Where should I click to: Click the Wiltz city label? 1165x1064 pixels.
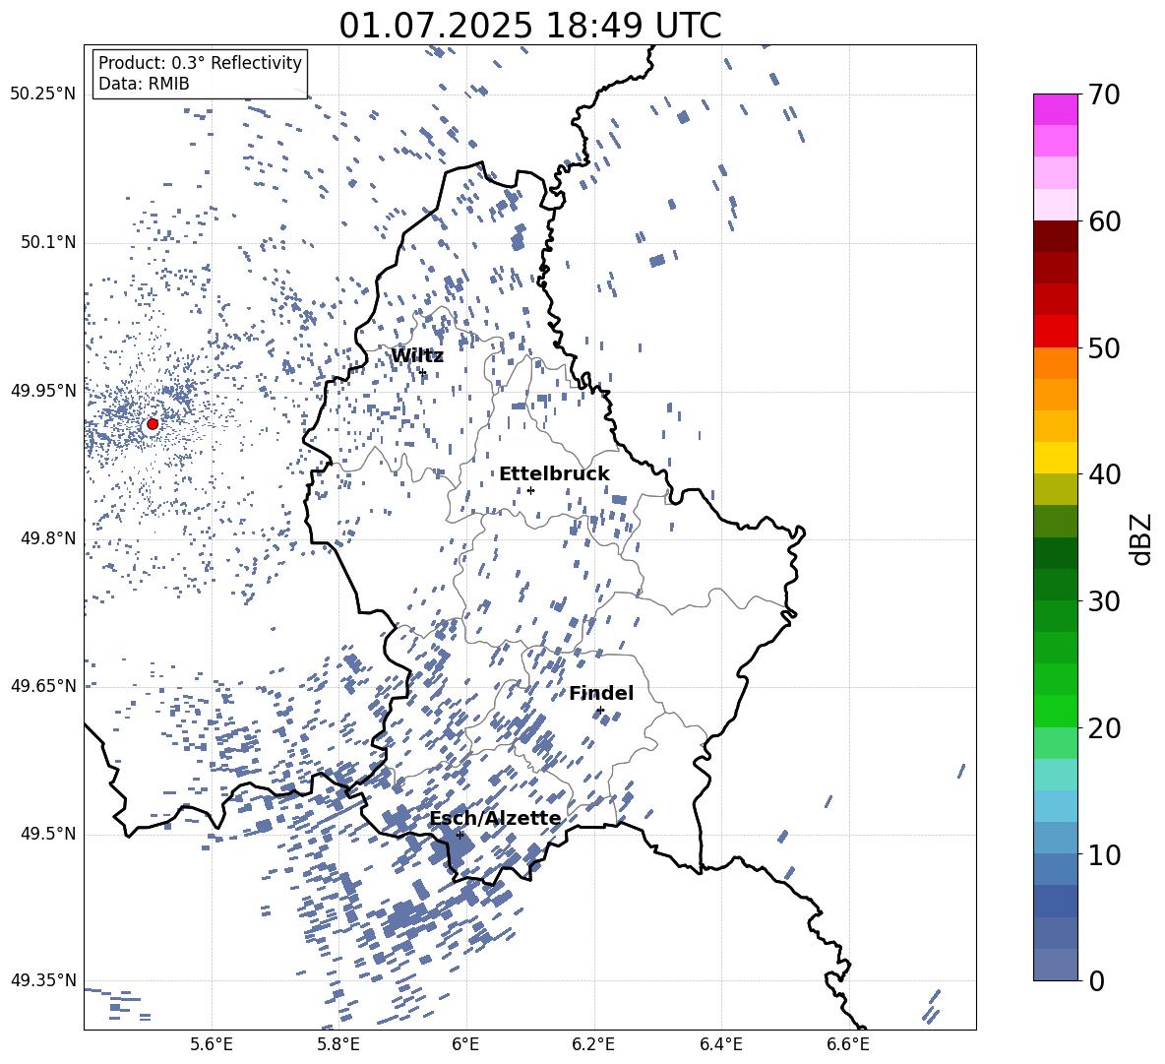point(417,356)
